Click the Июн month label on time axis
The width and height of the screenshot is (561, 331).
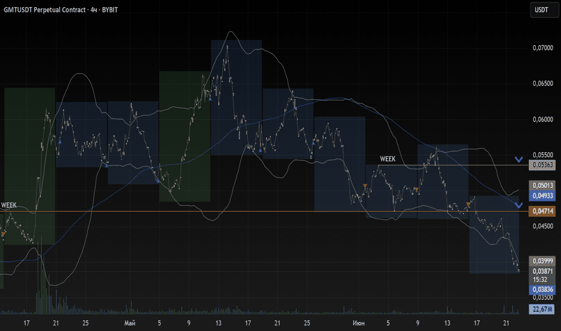tap(359, 323)
